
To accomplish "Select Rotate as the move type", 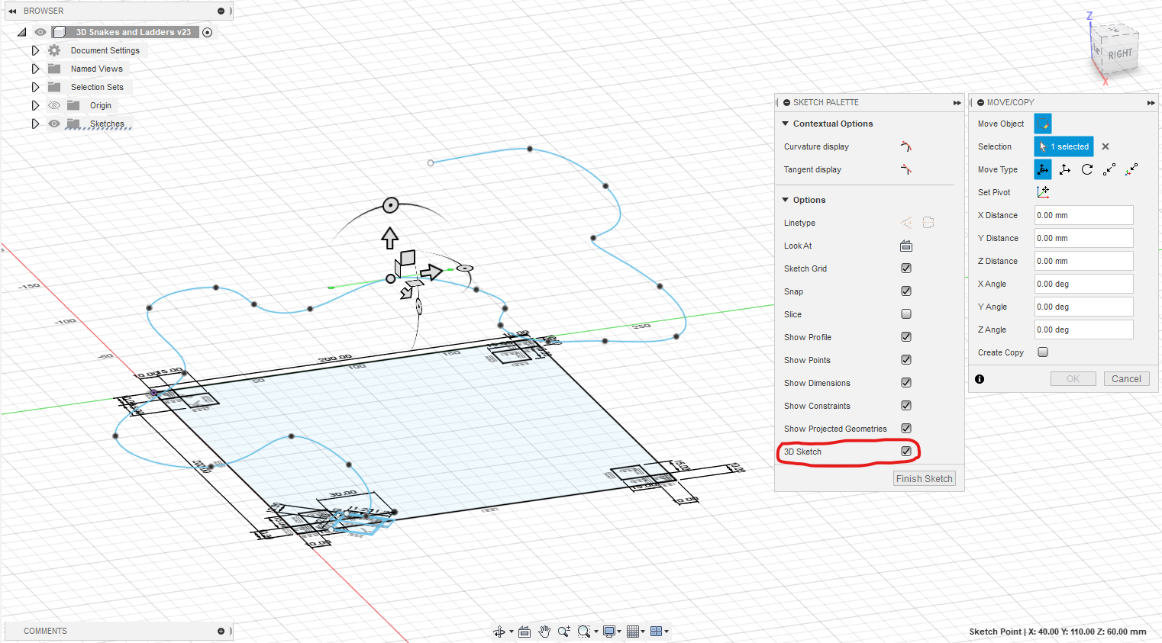I will point(1087,169).
